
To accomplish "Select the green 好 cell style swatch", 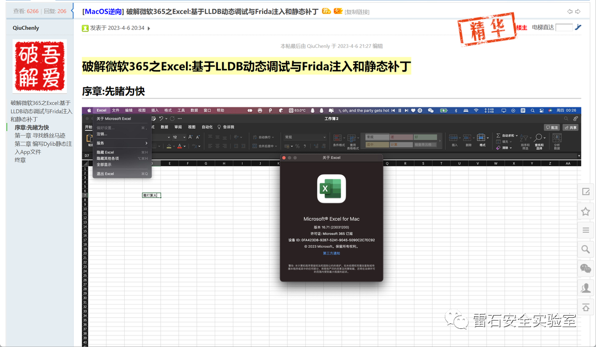I will tap(425, 137).
